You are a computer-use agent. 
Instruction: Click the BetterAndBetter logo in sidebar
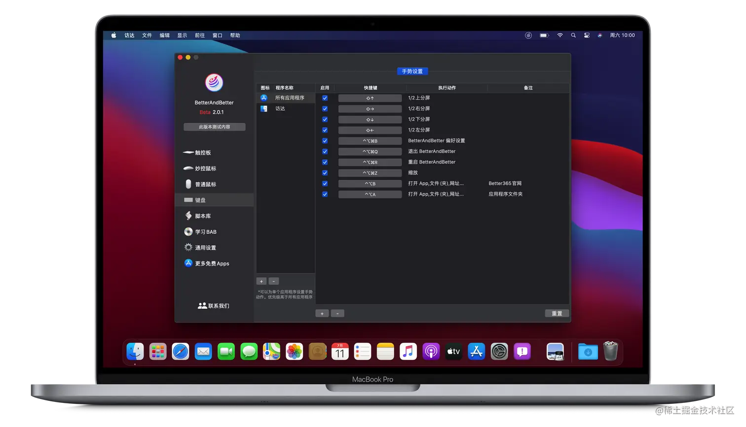coord(214,82)
